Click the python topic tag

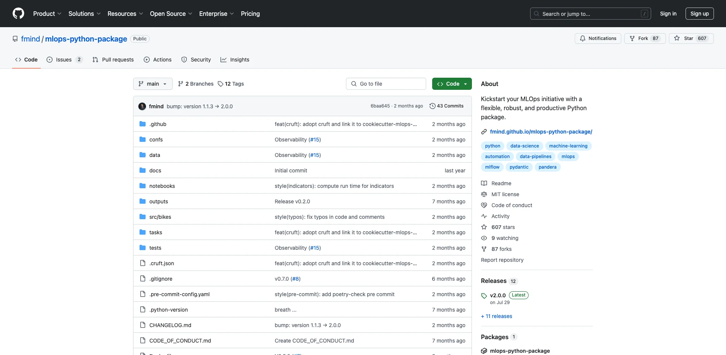point(493,146)
